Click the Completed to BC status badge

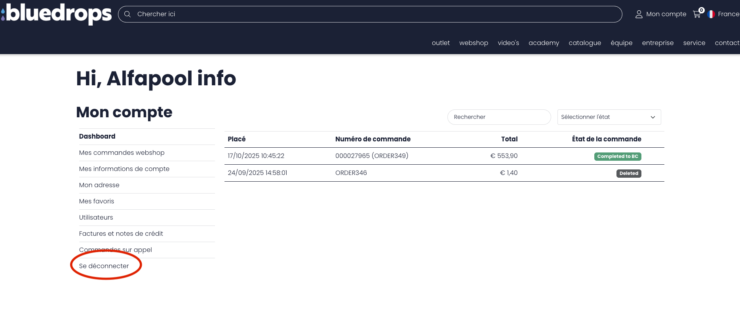coord(617,156)
